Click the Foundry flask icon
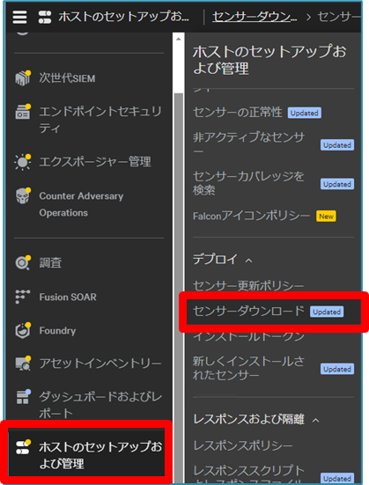This screenshot has height=485, width=369. 23,330
